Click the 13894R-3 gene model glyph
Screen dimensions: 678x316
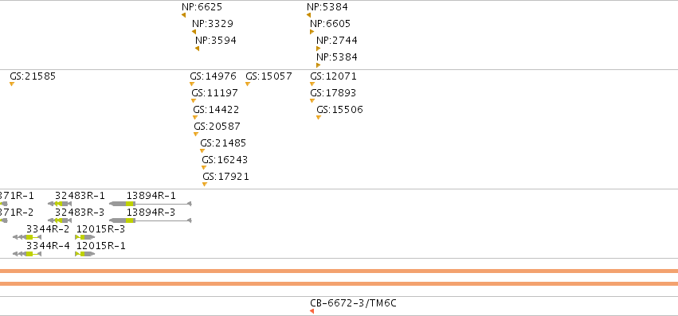(150, 220)
